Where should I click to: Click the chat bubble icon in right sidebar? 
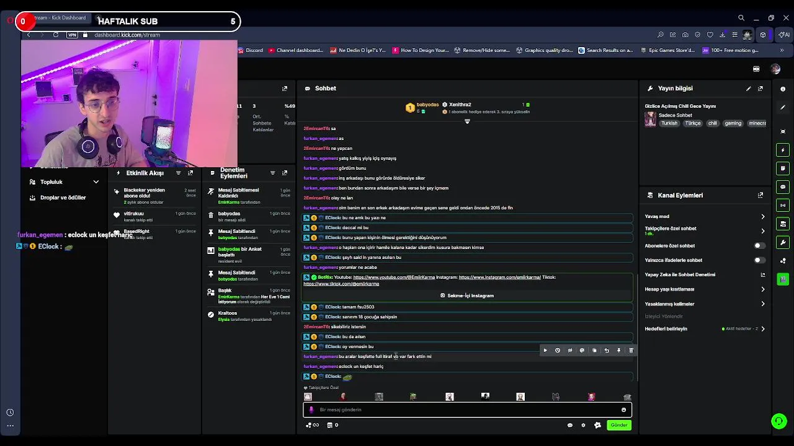[x=783, y=186]
